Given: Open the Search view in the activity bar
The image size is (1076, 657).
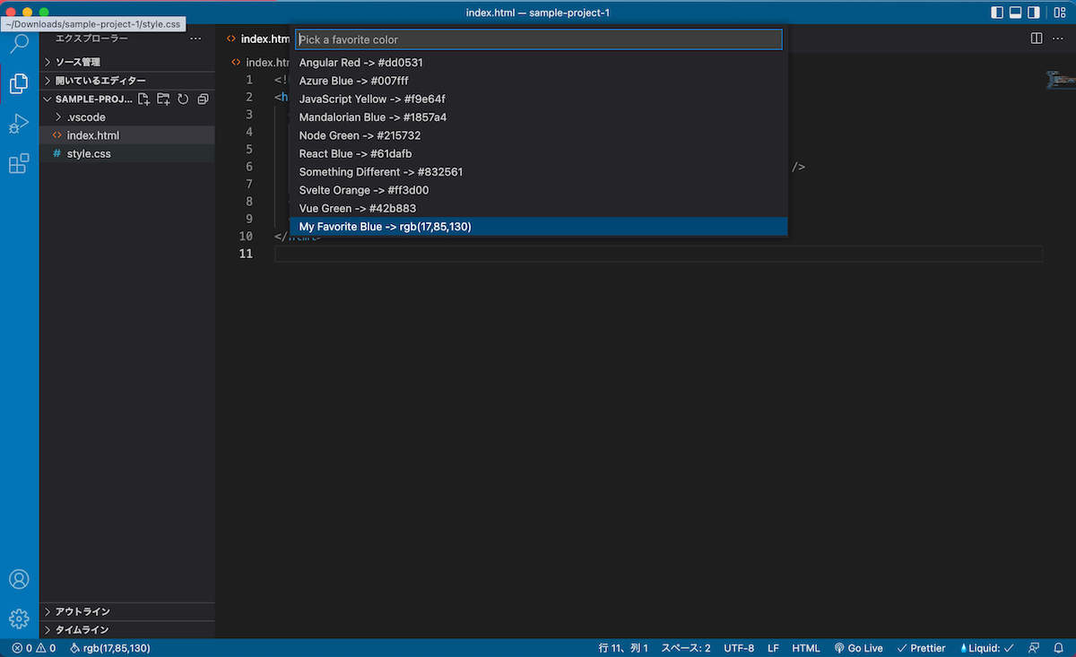Looking at the screenshot, I should point(20,43).
